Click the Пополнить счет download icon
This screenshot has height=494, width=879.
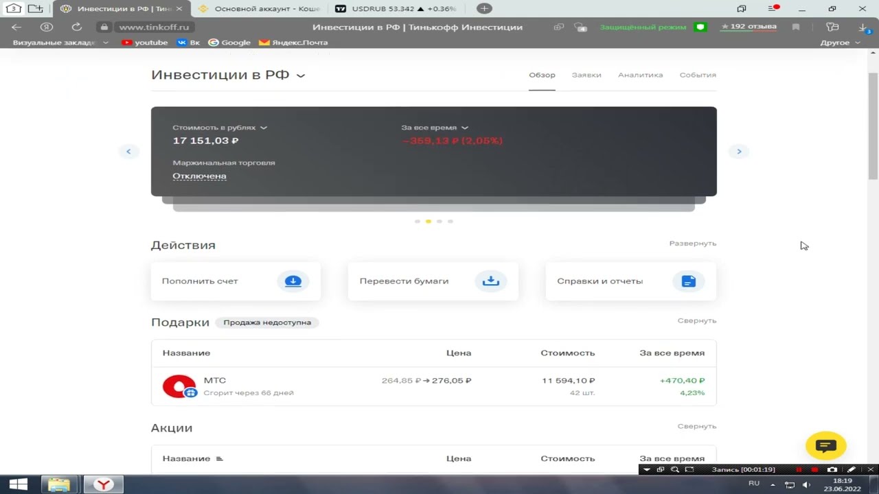pos(293,281)
